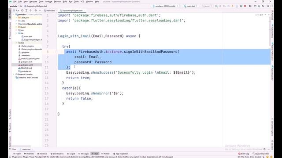Select .metadata in the project tree

pyautogui.click(x=24, y=56)
